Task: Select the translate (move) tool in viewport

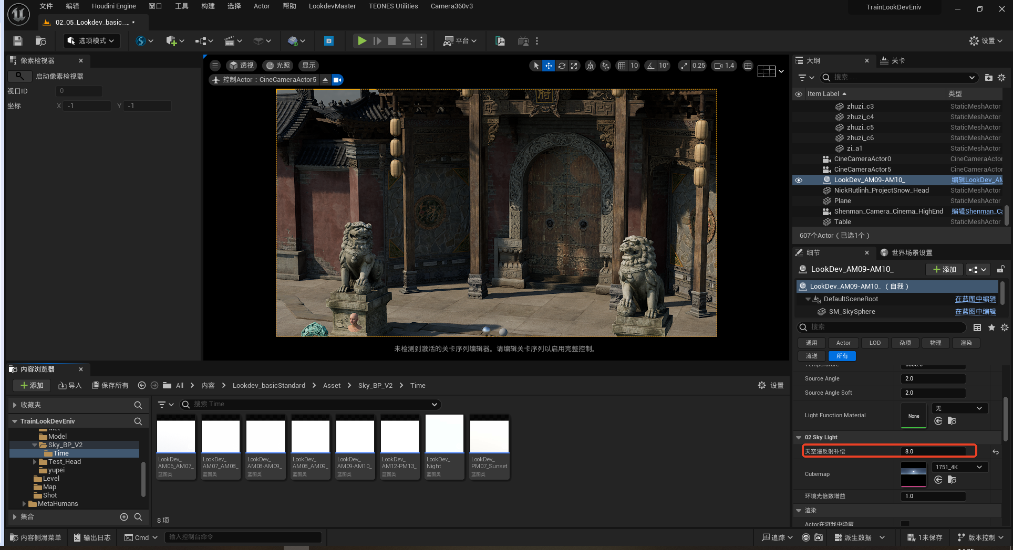Action: tap(549, 66)
